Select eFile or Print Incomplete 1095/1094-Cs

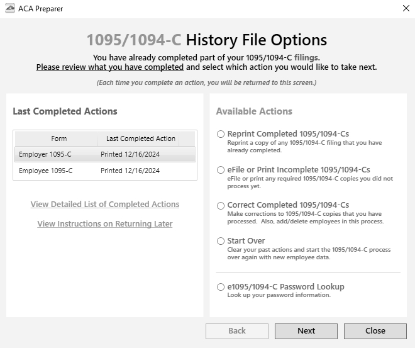coord(221,170)
